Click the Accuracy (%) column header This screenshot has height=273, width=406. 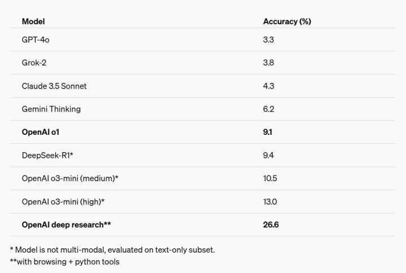(287, 21)
